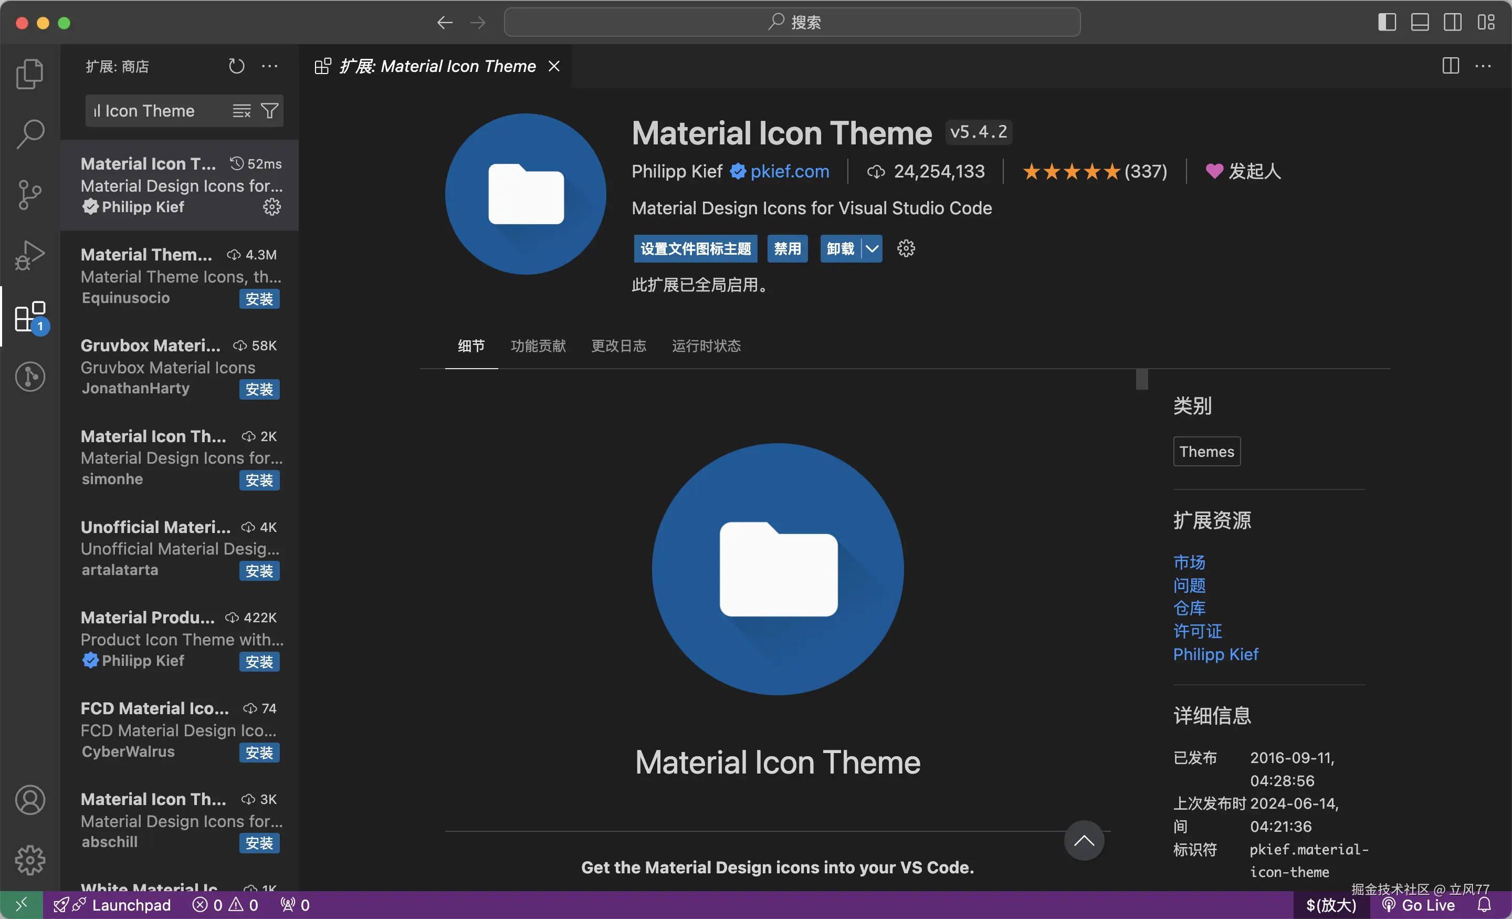Open notifications bell in status bar
Image resolution: width=1512 pixels, height=919 pixels.
[x=1484, y=905]
